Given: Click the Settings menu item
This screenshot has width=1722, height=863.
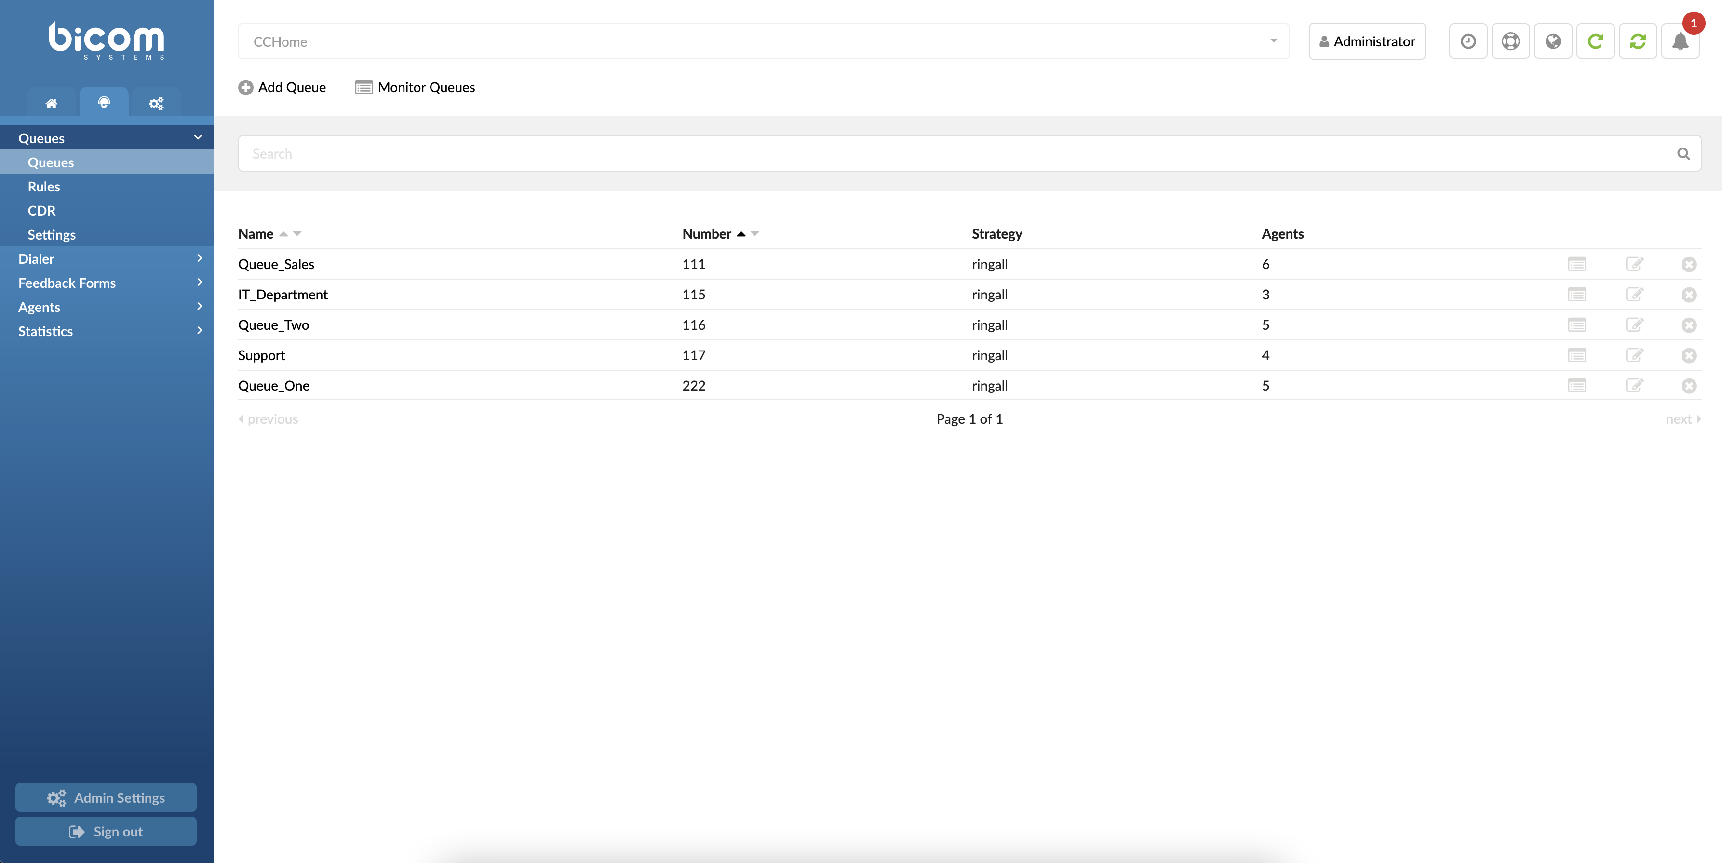Looking at the screenshot, I should [x=52, y=234].
